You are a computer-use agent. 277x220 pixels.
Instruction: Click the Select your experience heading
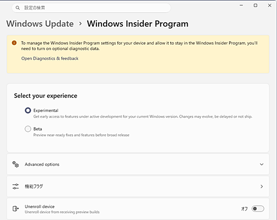(x=45, y=96)
